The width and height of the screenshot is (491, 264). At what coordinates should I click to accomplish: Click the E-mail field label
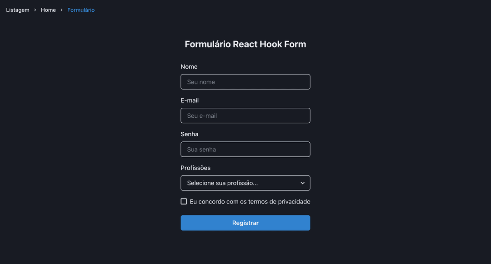[x=190, y=100]
